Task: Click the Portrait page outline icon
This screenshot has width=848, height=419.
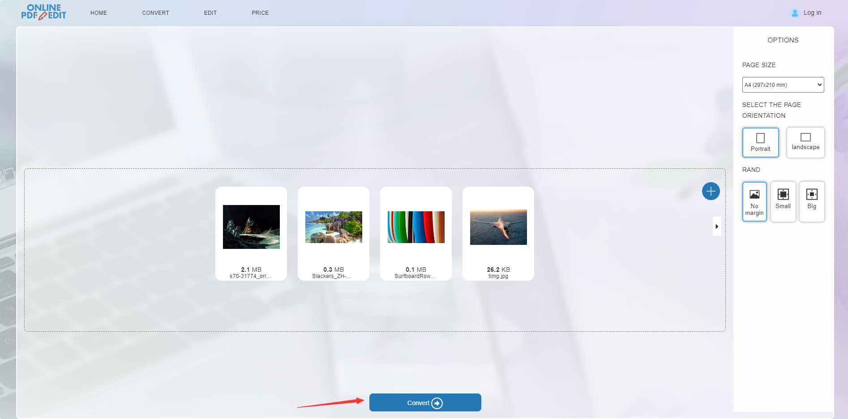Action: click(760, 138)
